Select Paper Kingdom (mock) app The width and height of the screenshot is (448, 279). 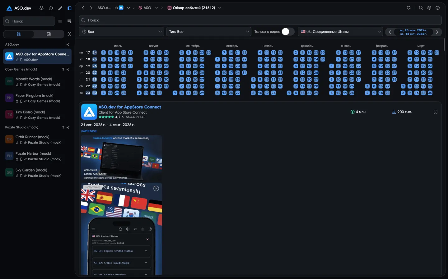(x=37, y=98)
